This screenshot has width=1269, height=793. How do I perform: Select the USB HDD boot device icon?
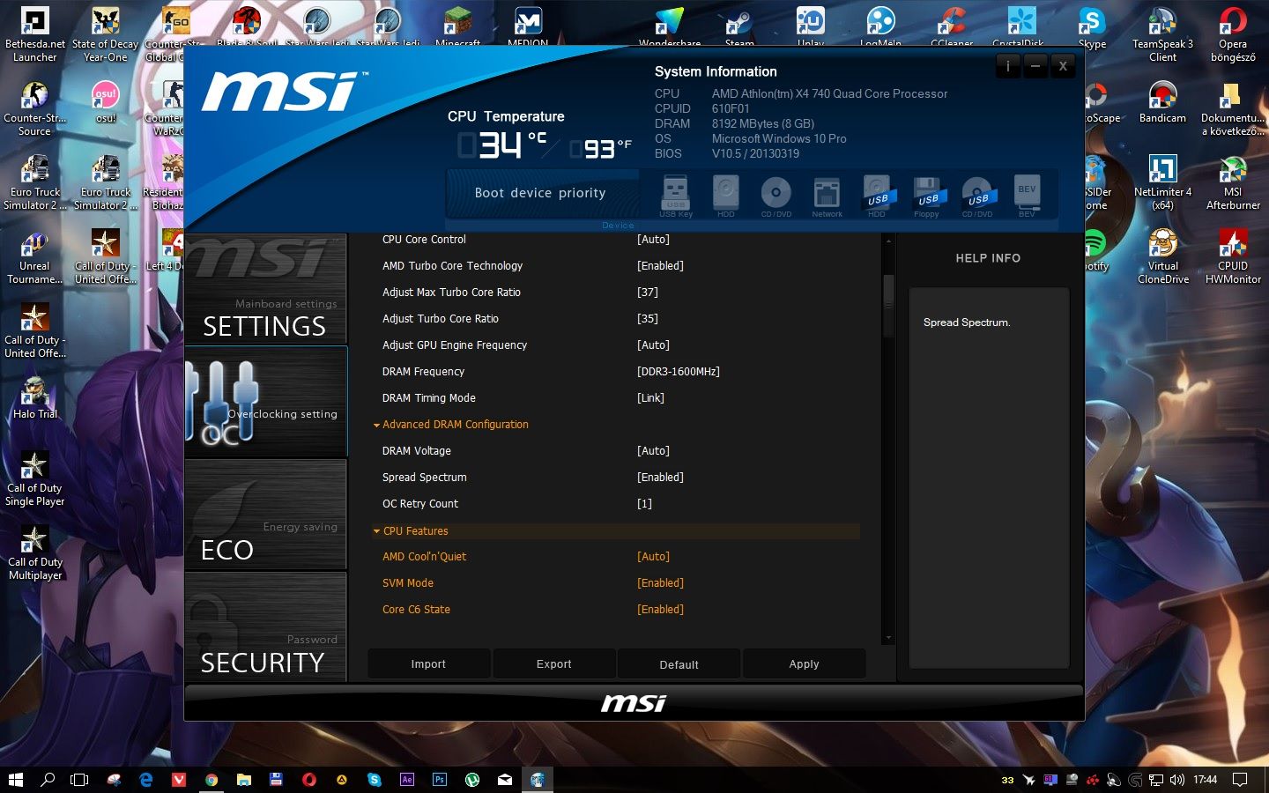tap(877, 196)
